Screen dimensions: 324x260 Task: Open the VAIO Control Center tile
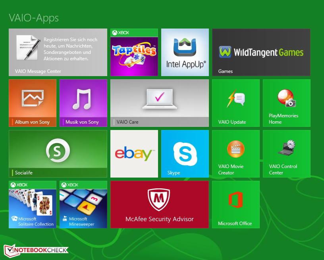point(287,154)
